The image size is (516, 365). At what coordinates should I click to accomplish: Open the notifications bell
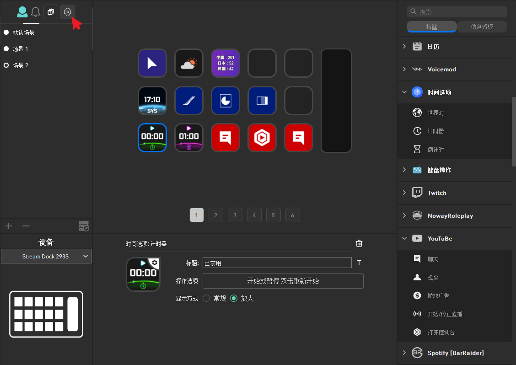36,12
